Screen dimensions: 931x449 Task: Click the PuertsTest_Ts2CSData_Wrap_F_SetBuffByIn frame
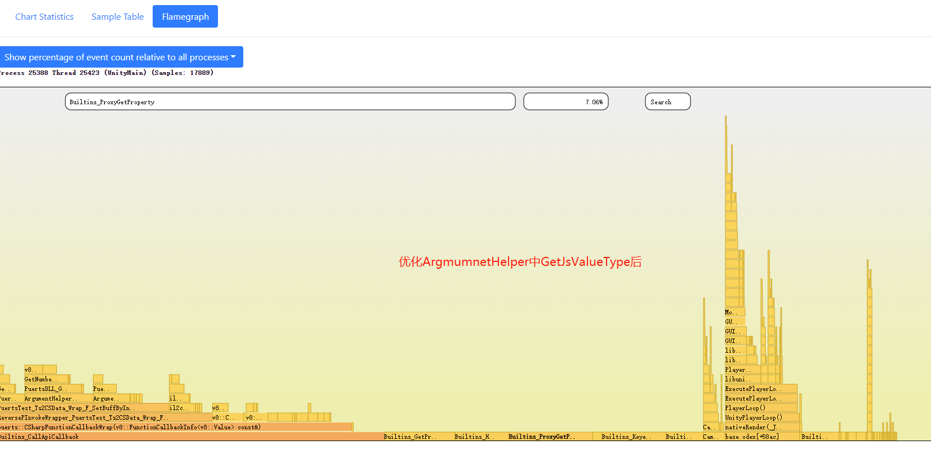(84, 408)
